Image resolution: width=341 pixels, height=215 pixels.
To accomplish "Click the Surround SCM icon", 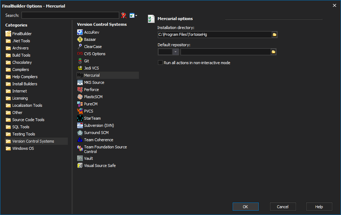I will point(80,133).
